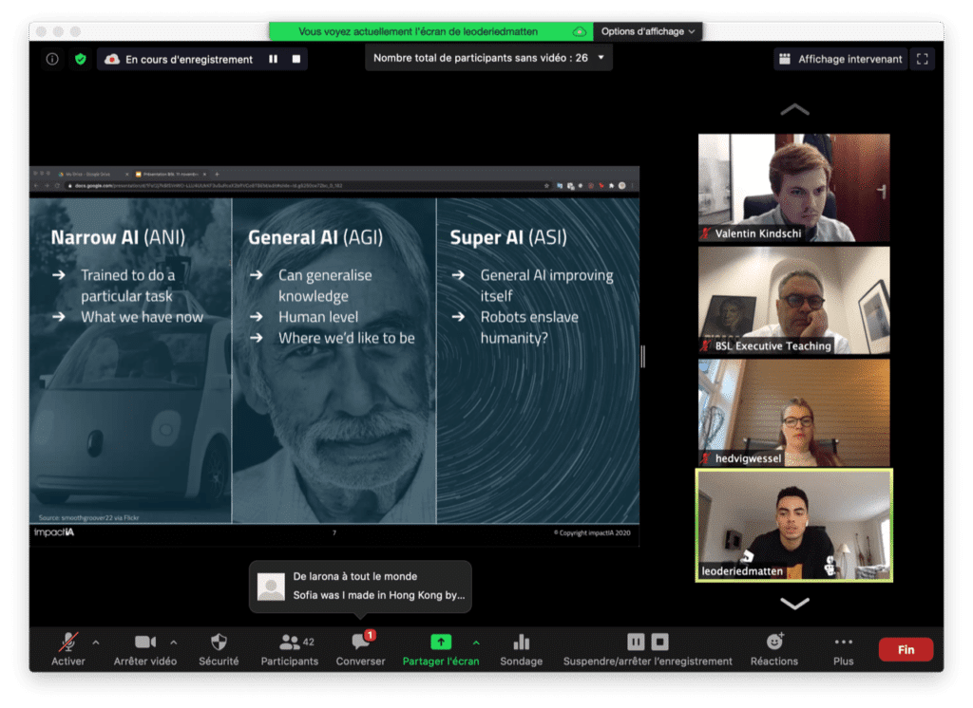Viewport: 973px width, 708px height.
Task: Click the meeting info icon
Action: tap(52, 59)
